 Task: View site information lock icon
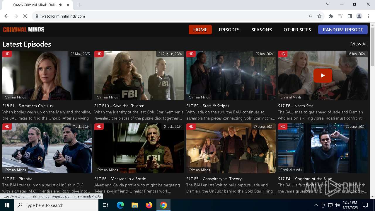[x=37, y=16]
